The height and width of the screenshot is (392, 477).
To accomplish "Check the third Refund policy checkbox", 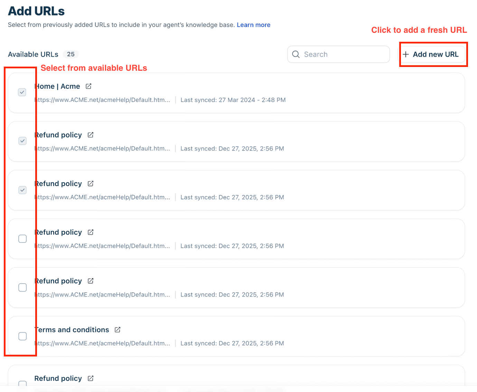I will click(22, 239).
